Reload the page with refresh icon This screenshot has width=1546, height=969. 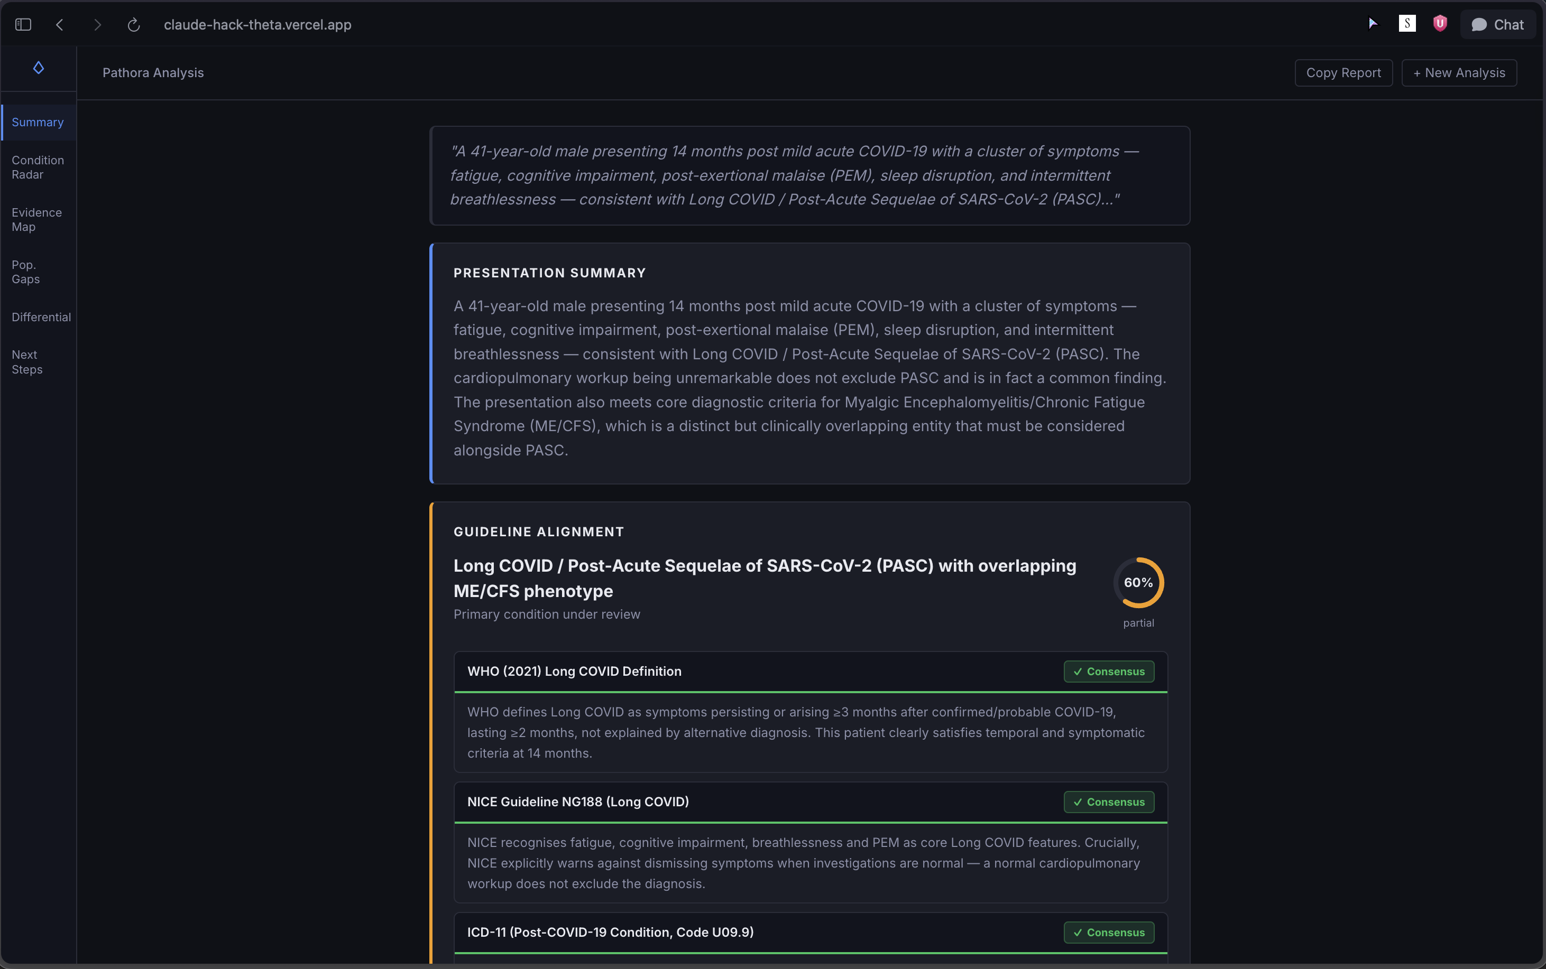[133, 24]
